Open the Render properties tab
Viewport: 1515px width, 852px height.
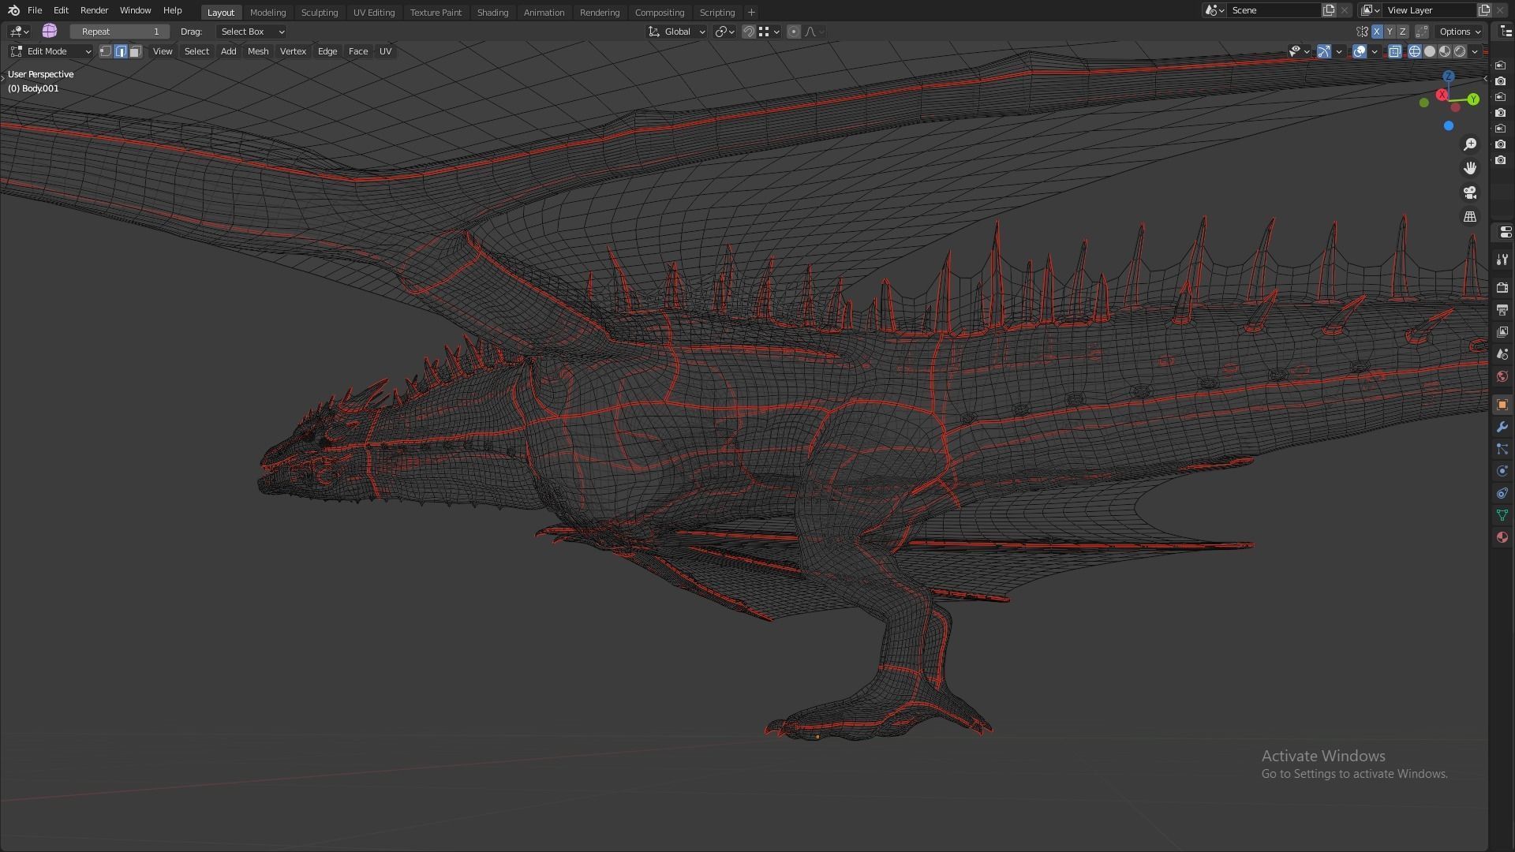1502,288
